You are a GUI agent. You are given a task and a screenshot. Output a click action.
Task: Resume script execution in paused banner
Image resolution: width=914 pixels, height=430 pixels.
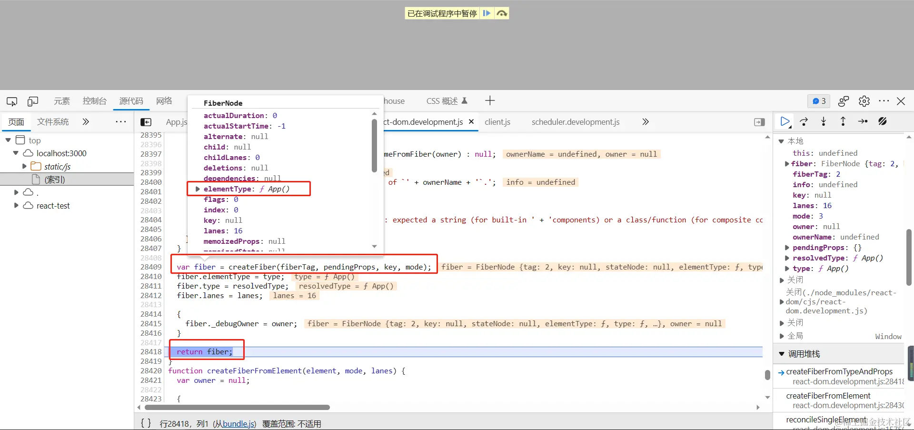click(487, 13)
